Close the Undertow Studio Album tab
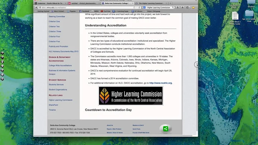258x145 pixels. coord(65,3)
